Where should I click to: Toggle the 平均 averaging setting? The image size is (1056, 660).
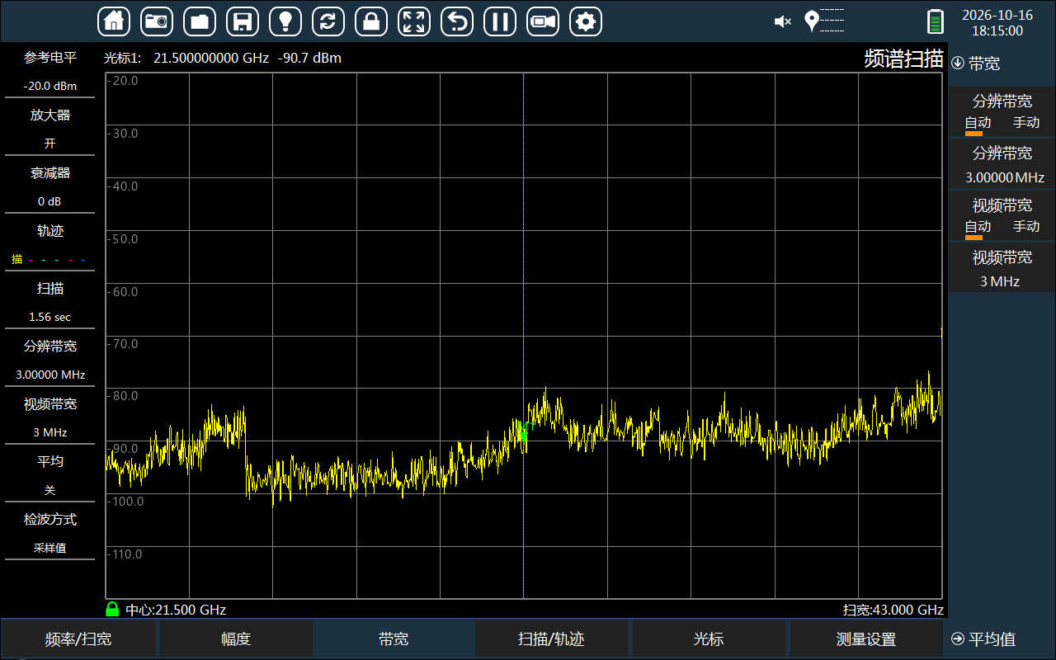(49, 475)
